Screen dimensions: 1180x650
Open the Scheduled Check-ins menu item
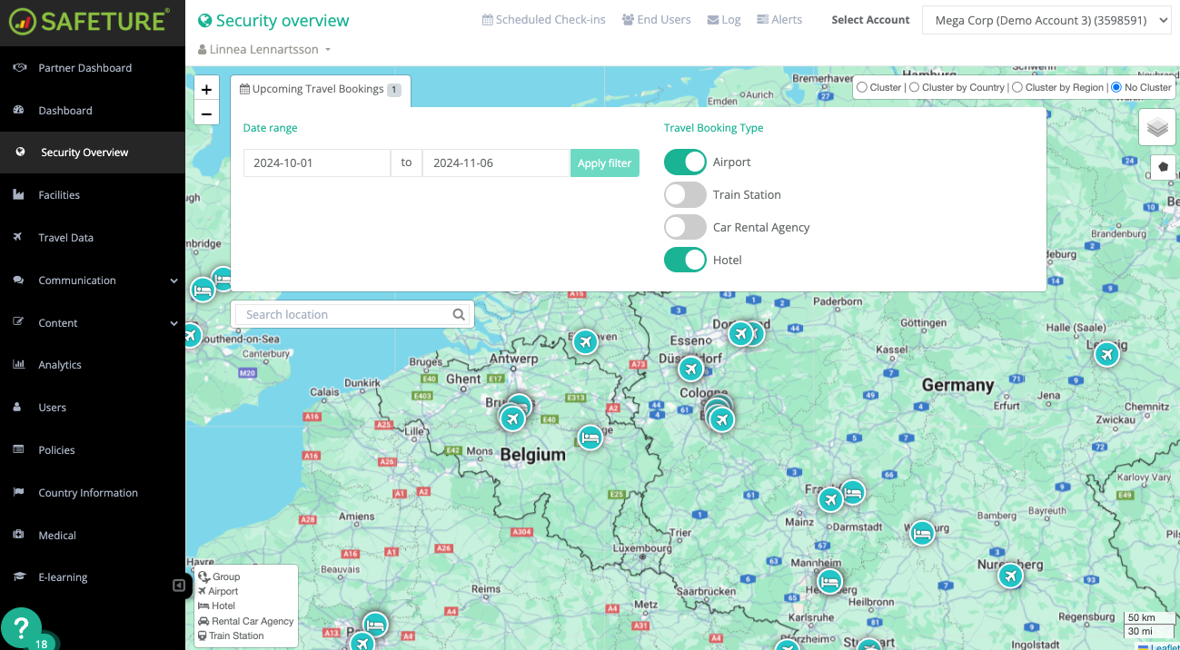543,18
